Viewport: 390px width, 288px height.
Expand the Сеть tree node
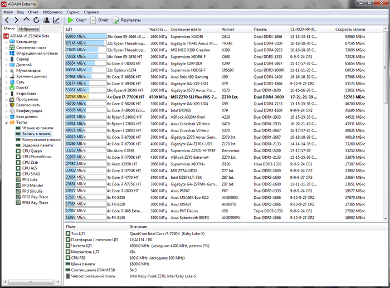tap(7, 82)
